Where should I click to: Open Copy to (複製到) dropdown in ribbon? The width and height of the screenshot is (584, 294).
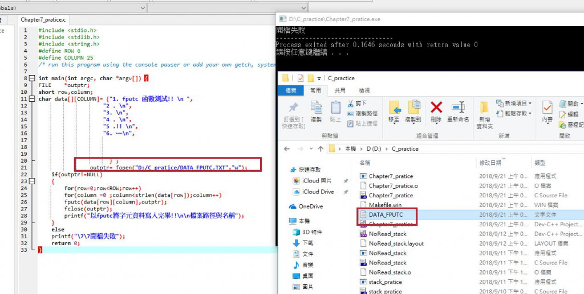pyautogui.click(x=413, y=111)
